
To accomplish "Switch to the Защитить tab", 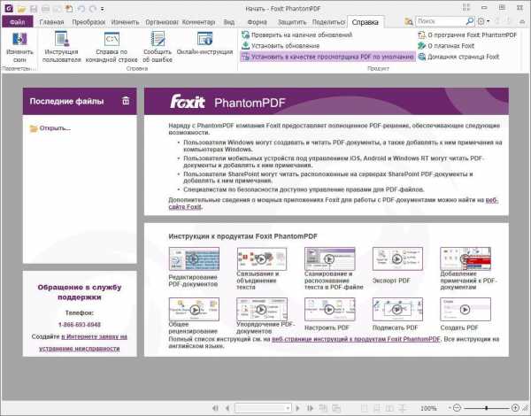I will pos(292,22).
